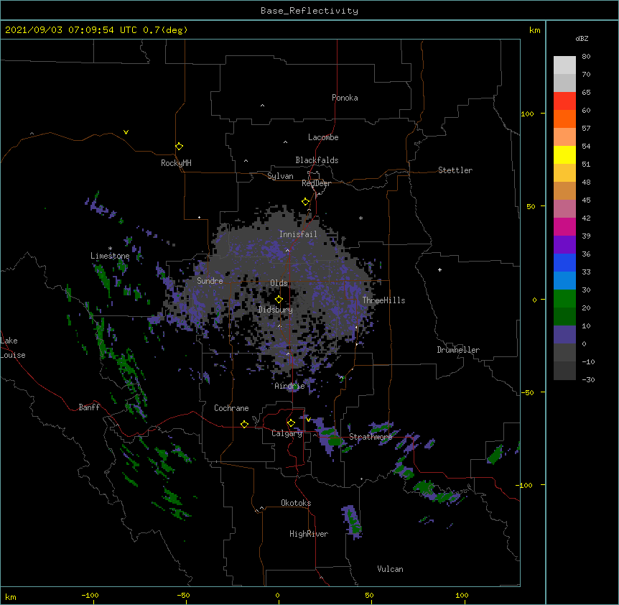This screenshot has width=619, height=605.
Task: Click the Banff label
Action: [89, 407]
